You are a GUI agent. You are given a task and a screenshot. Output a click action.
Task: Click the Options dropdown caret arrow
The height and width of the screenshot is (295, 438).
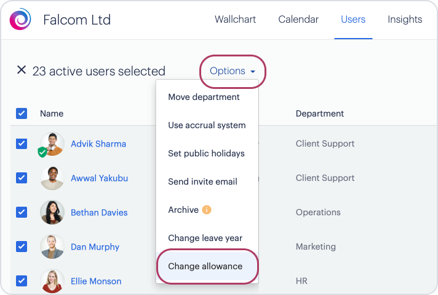coord(253,72)
